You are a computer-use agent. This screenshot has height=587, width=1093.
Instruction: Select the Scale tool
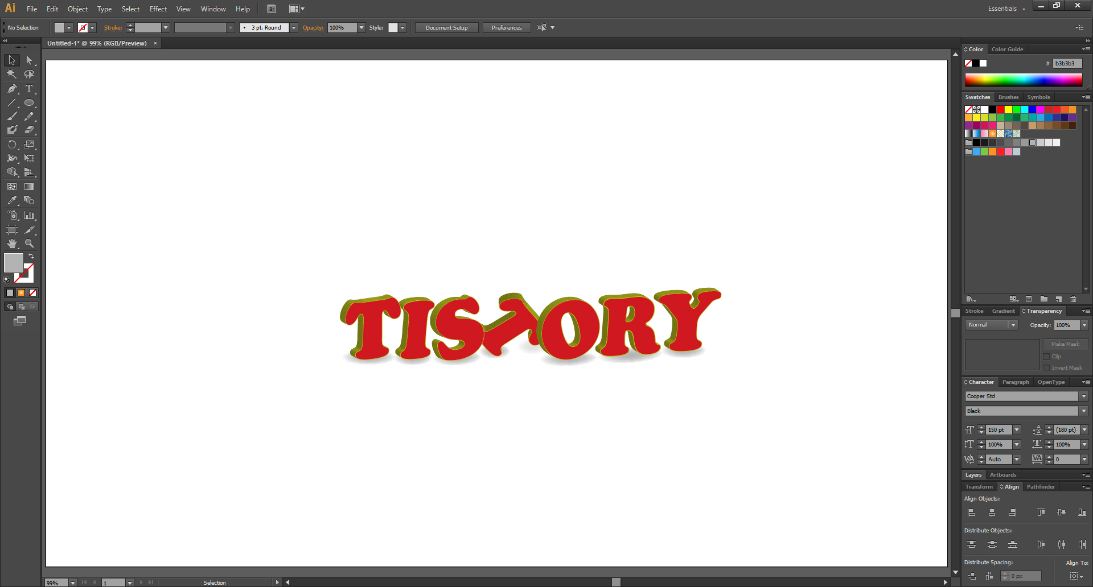pos(29,145)
